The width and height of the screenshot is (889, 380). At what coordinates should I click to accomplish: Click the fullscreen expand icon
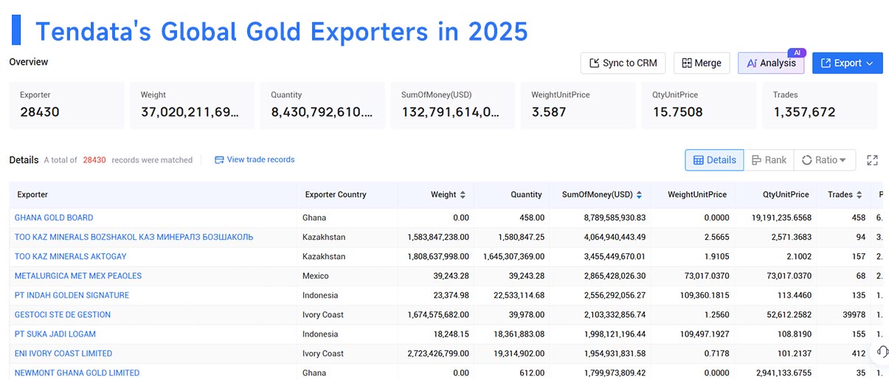(x=873, y=160)
